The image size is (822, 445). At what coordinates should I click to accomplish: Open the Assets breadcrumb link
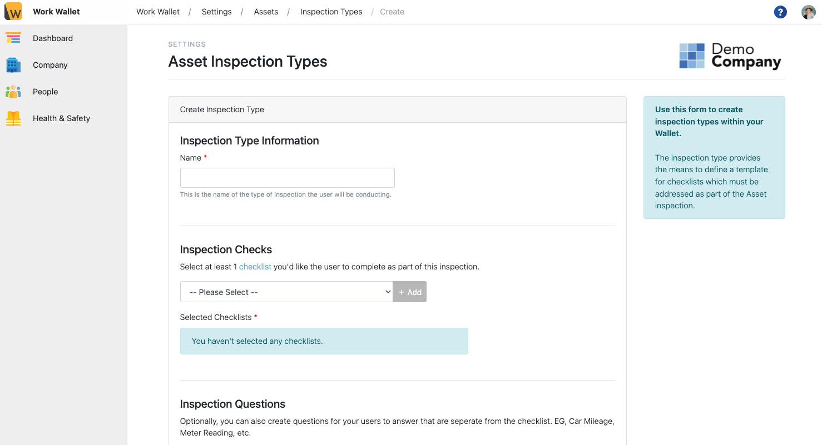266,12
